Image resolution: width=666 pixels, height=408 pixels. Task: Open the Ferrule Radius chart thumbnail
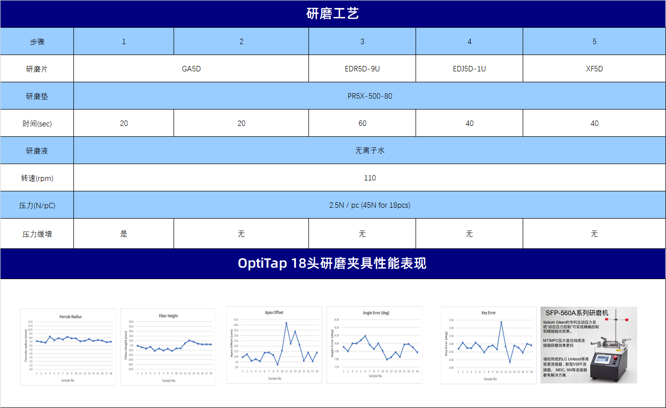(x=68, y=347)
